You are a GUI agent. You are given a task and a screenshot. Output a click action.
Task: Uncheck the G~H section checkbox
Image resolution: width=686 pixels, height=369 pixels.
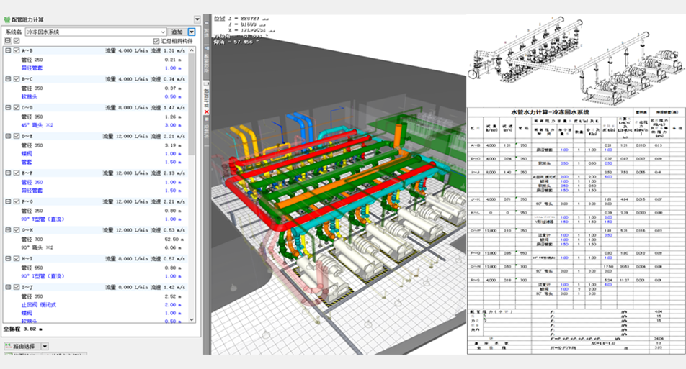click(16, 229)
